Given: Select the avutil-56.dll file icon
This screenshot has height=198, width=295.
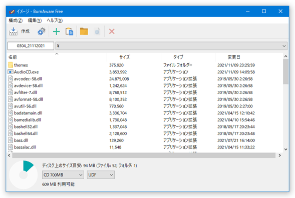Looking at the screenshot, I should coord(11,106).
